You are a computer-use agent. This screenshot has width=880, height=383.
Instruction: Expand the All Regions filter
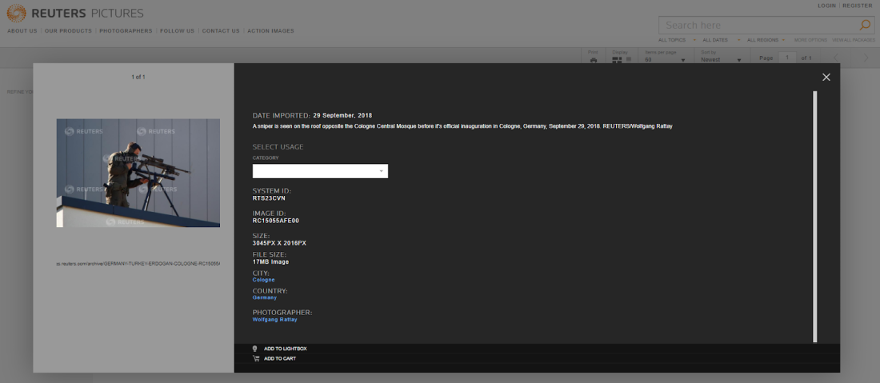766,40
